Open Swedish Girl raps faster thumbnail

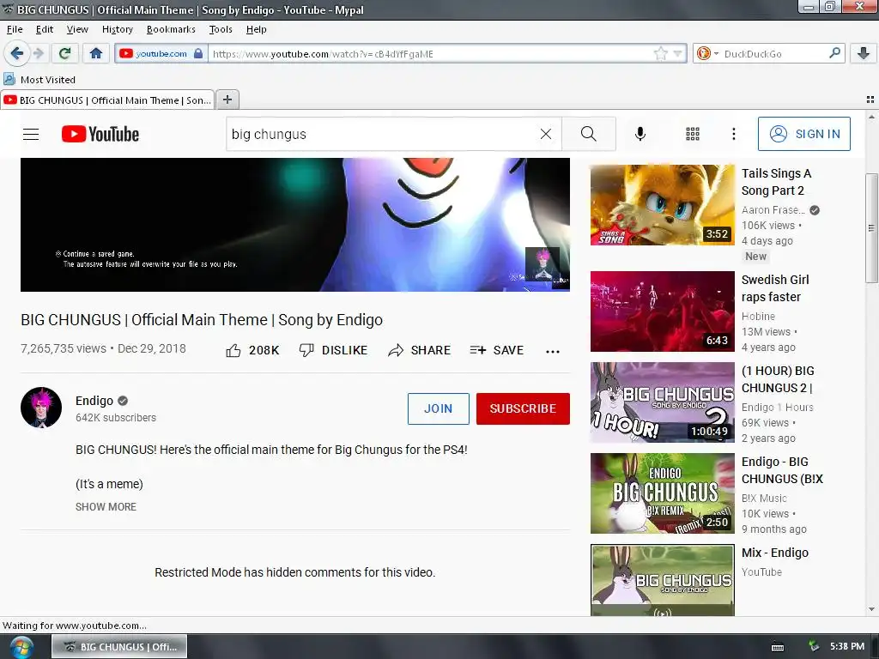coord(662,311)
